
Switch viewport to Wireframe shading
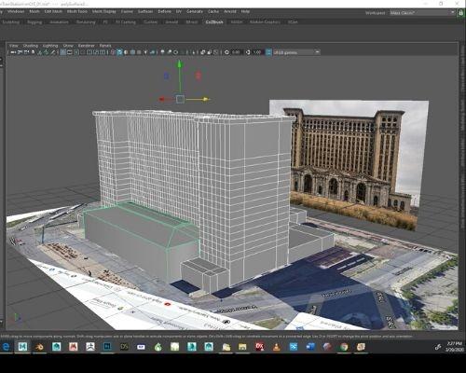[x=113, y=52]
